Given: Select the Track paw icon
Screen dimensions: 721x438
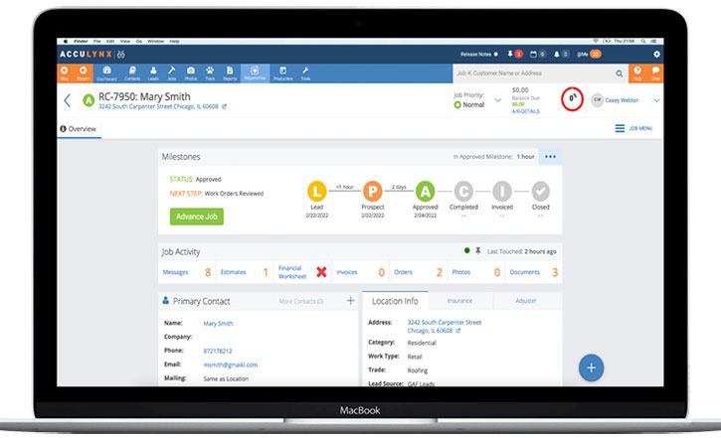Looking at the screenshot, I should (210, 73).
